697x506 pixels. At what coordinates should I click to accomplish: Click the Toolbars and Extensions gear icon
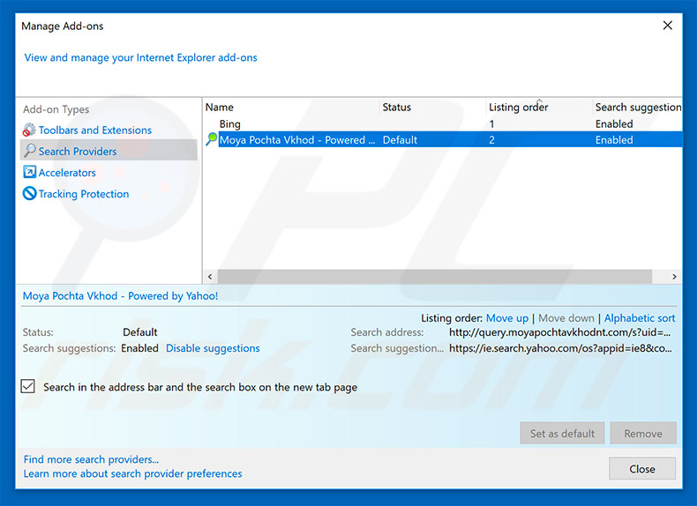tap(29, 130)
